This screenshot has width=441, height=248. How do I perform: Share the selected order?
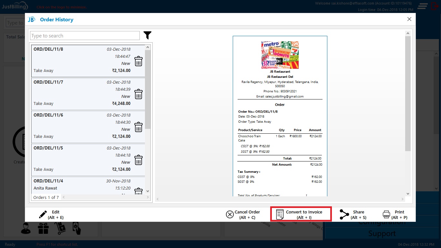tap(353, 215)
